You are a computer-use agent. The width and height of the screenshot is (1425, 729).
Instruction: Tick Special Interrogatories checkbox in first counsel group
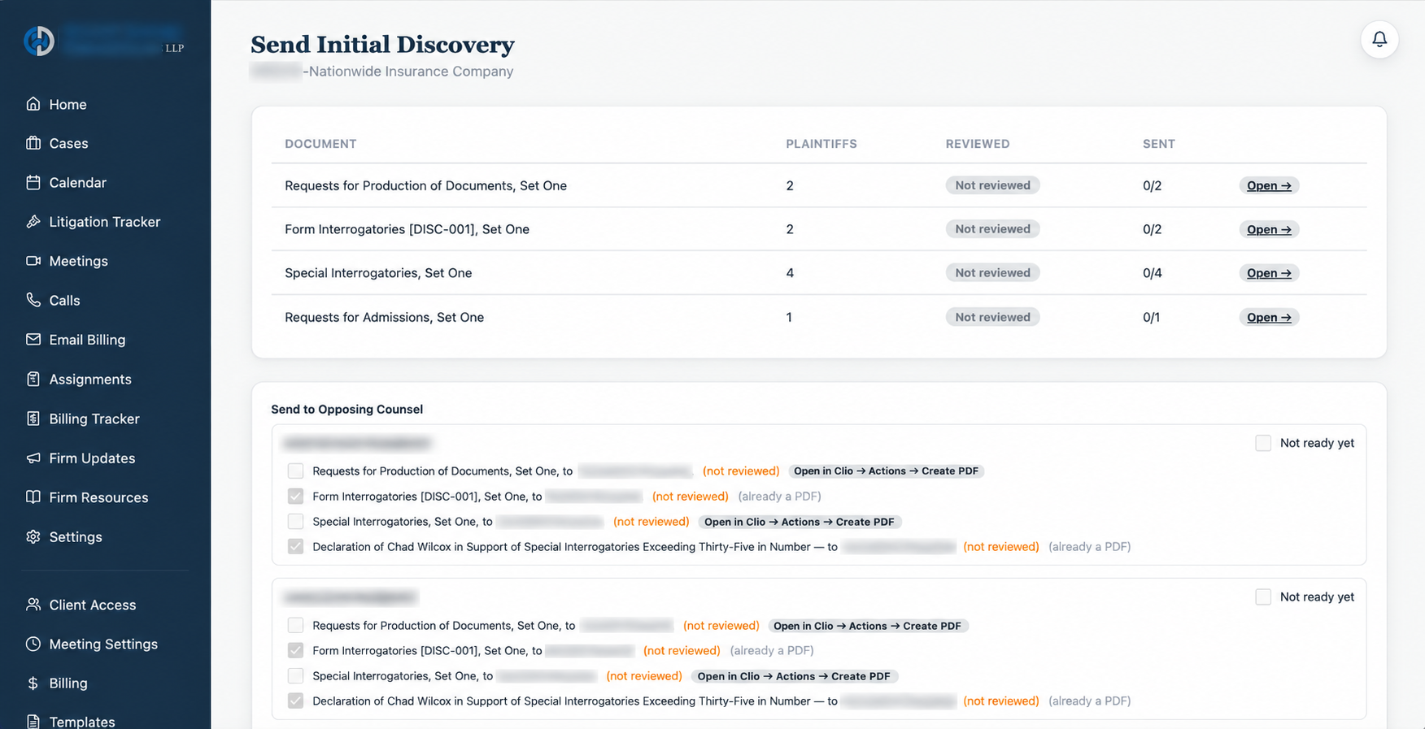[x=295, y=522]
